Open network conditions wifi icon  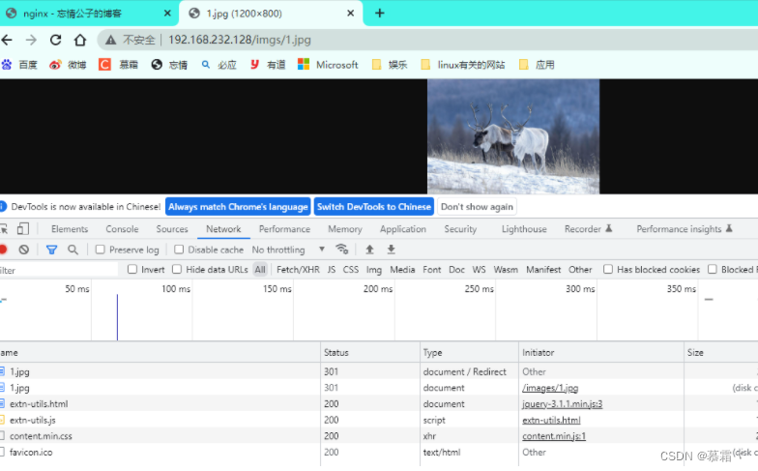[x=342, y=250]
